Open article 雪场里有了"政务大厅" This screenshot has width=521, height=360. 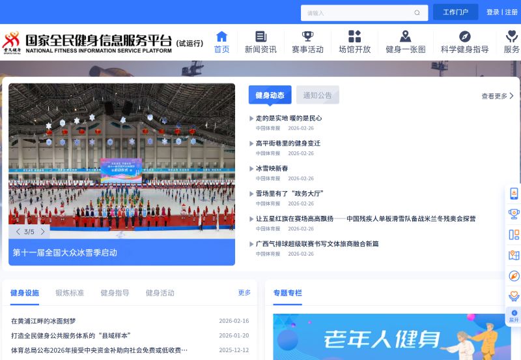[x=289, y=194]
